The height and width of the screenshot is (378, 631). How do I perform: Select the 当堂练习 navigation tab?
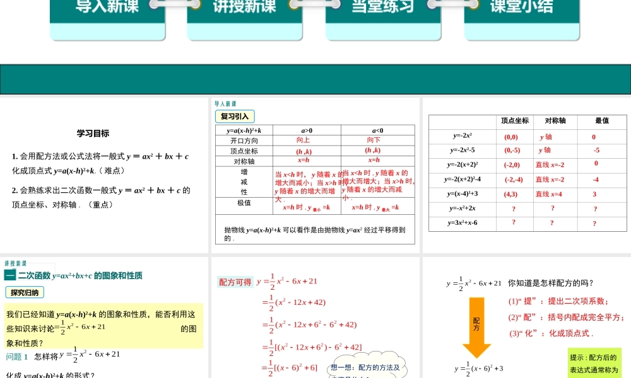click(383, 19)
